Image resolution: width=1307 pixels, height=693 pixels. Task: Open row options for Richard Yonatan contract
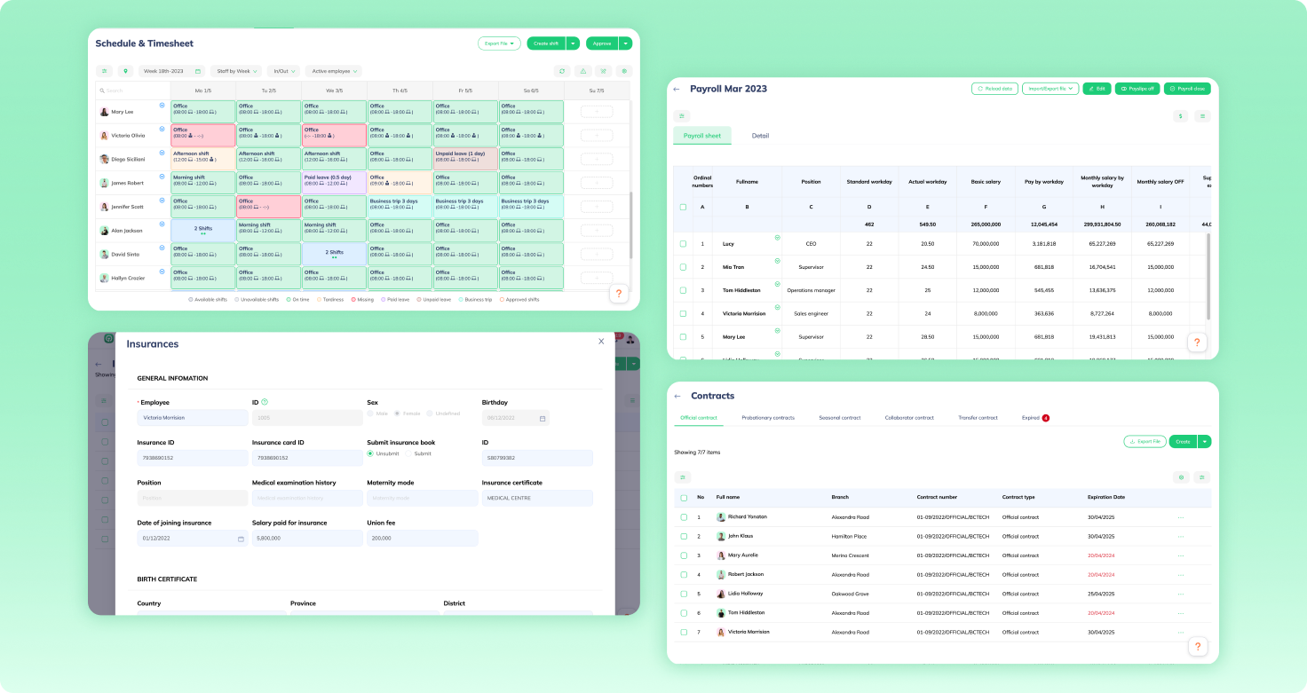point(1180,517)
